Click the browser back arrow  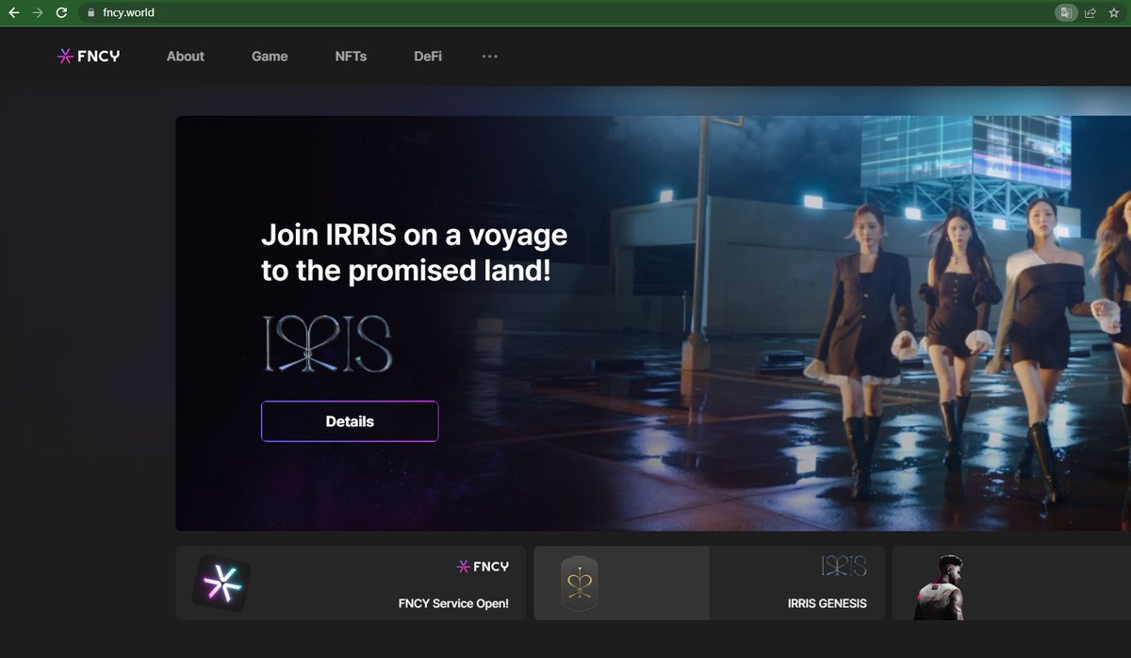pos(13,13)
